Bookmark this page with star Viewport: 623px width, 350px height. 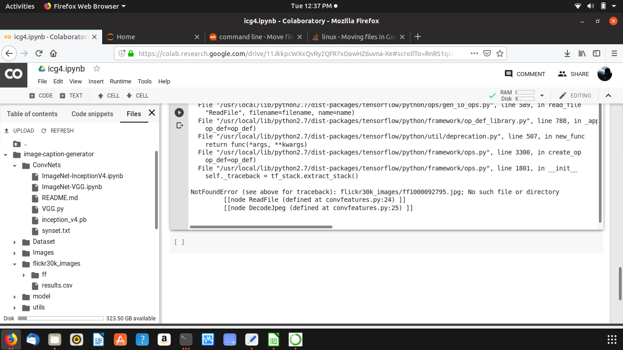(499, 53)
